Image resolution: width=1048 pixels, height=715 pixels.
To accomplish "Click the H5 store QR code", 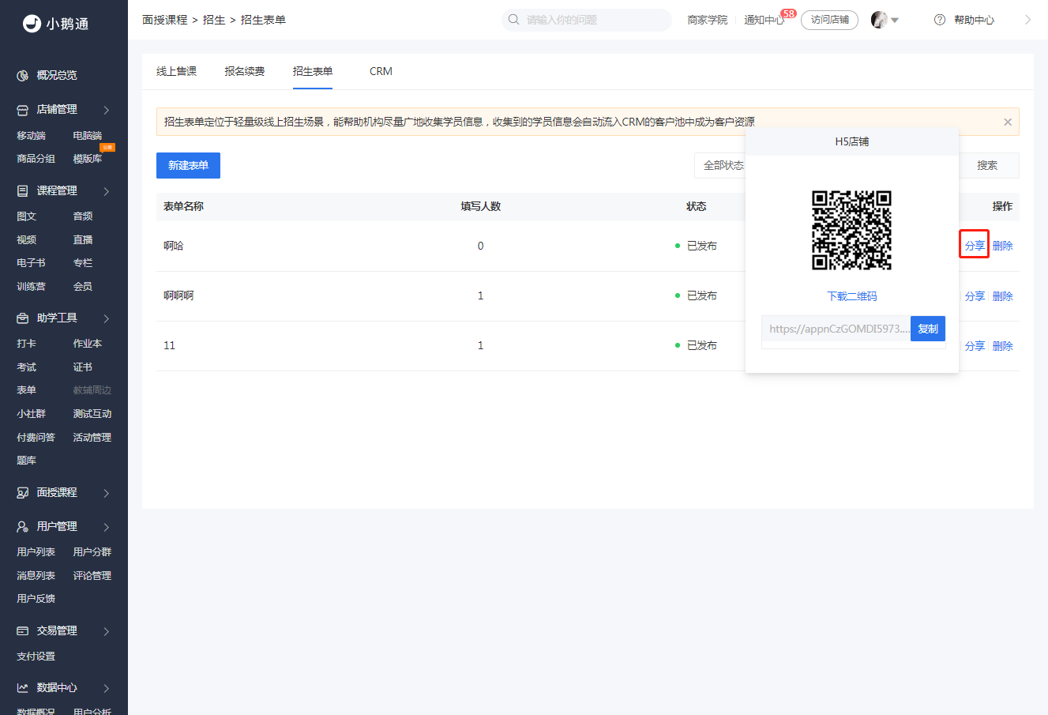I will pyautogui.click(x=852, y=230).
